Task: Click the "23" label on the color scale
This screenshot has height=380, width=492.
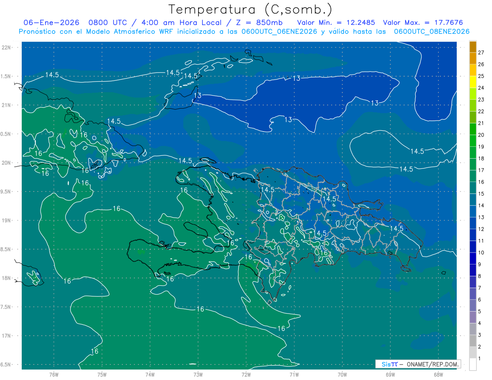Action: point(481,100)
